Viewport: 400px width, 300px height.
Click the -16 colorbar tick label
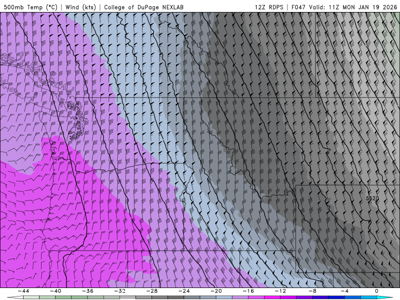[x=248, y=291]
